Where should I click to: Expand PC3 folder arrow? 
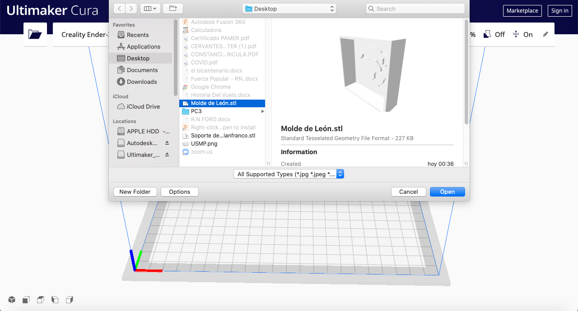pyautogui.click(x=262, y=111)
